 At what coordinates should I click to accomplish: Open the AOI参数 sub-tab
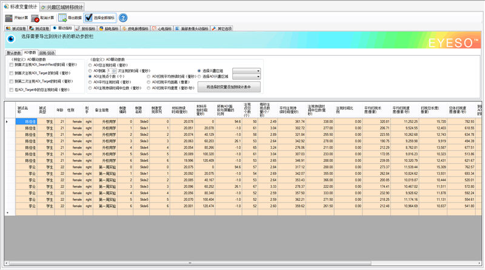pyautogui.click(x=30, y=53)
